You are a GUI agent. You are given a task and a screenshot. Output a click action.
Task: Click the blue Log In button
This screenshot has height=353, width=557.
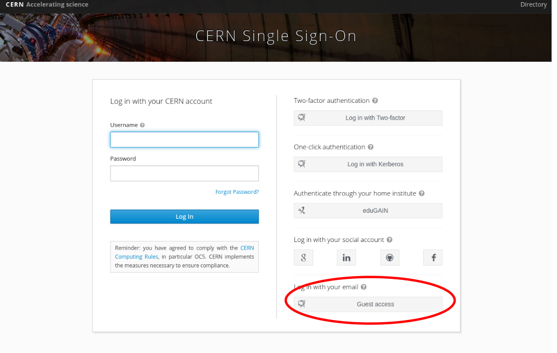coord(184,217)
